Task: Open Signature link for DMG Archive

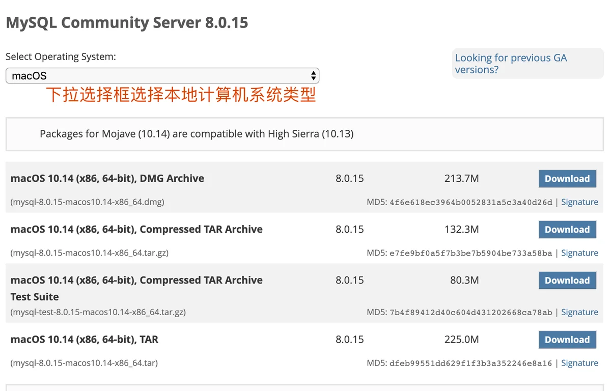Action: 579,202
